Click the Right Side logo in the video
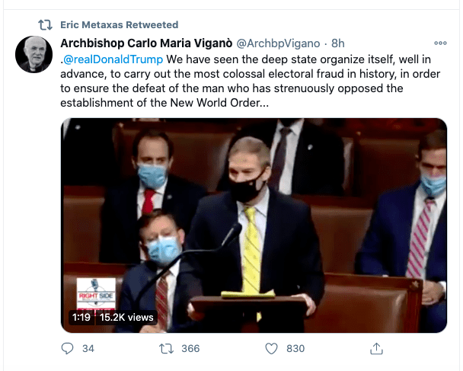463x371 pixels. pos(96,293)
